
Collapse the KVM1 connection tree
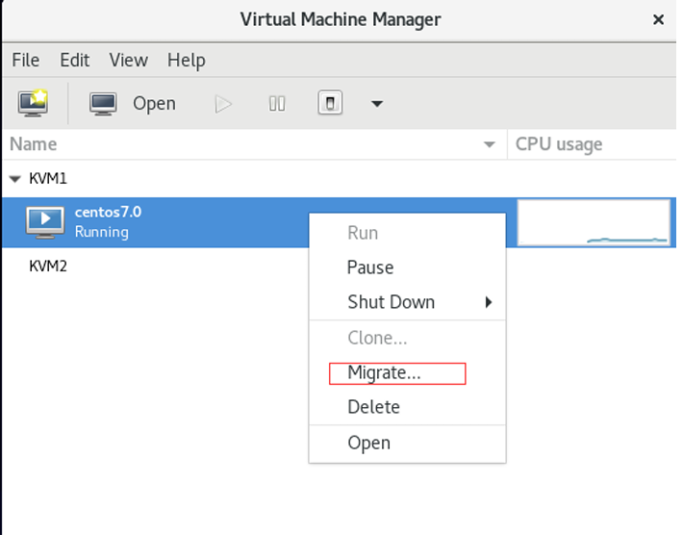(15, 179)
